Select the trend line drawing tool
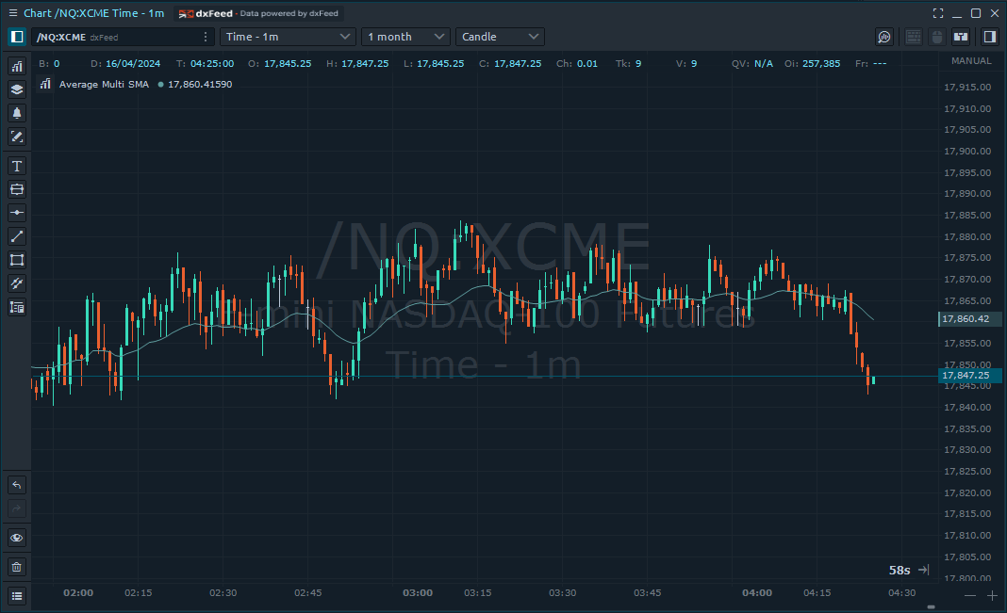Image resolution: width=1007 pixels, height=613 pixels. 16,236
